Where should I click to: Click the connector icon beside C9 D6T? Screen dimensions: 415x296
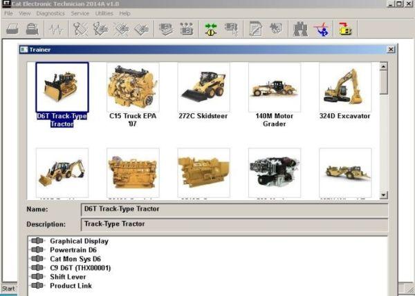(37, 268)
